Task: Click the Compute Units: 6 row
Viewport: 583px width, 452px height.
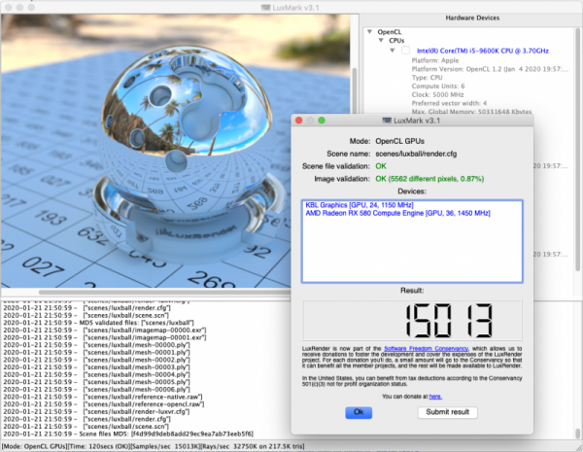Action: click(x=438, y=86)
